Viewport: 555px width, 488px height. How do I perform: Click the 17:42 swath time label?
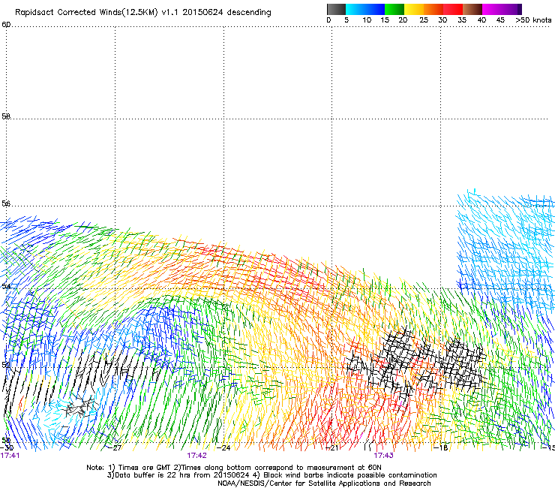point(196,456)
